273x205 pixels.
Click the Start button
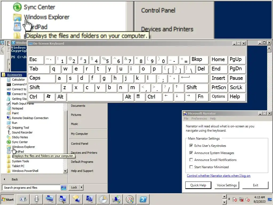pyautogui.click(x=8, y=199)
